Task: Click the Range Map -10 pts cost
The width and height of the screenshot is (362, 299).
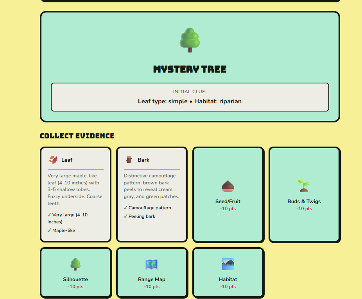Action: pyautogui.click(x=151, y=287)
